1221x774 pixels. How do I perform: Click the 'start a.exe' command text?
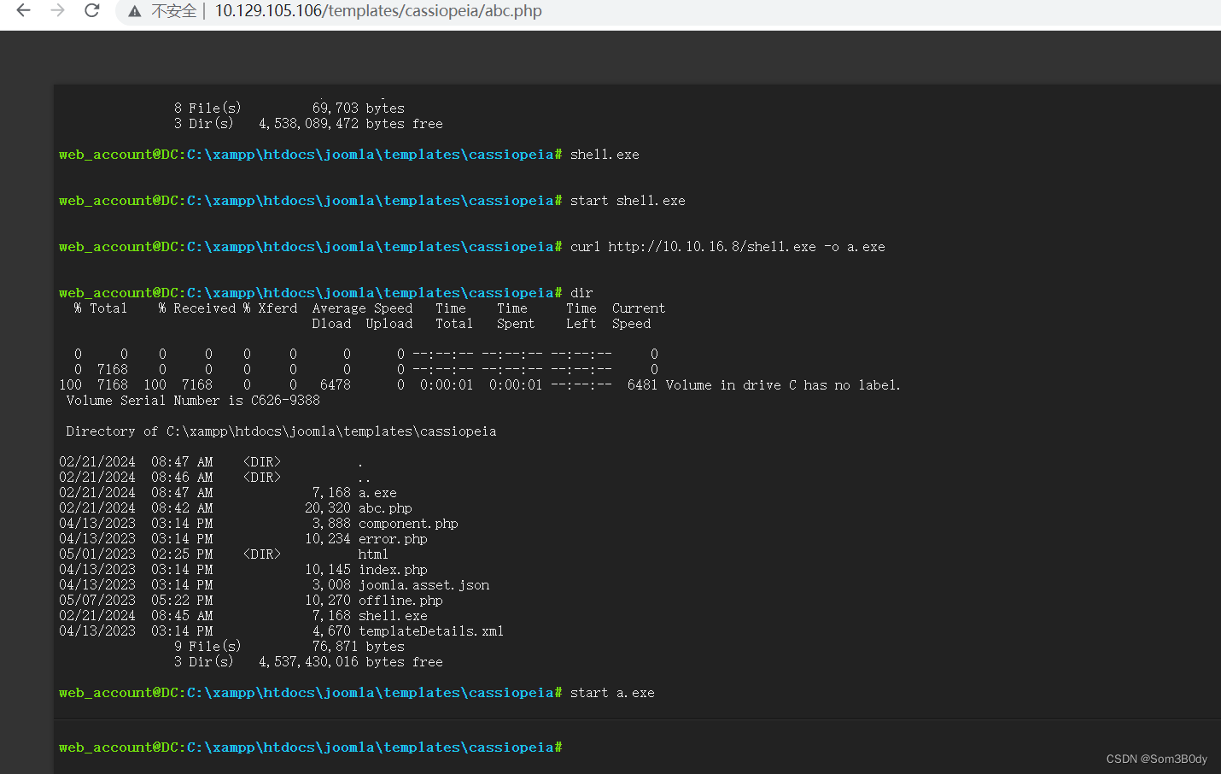point(612,693)
